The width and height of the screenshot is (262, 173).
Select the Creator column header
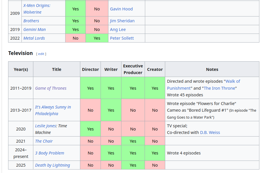[155, 69]
